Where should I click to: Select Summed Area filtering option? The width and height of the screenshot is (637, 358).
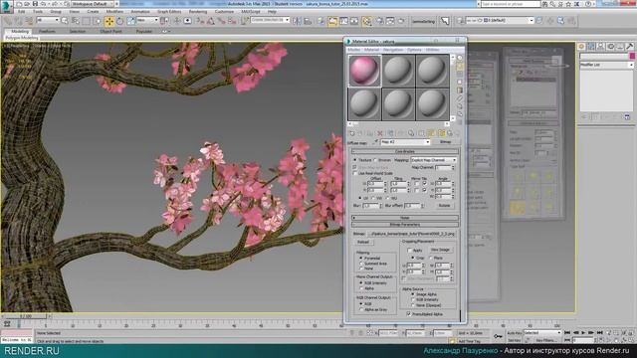(x=361, y=264)
